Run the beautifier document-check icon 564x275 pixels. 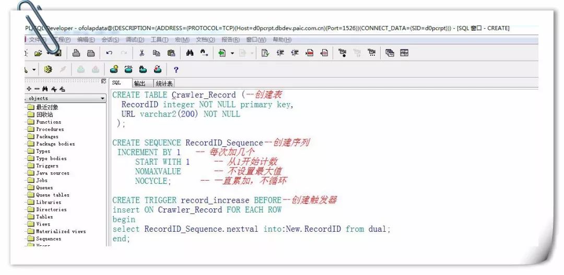point(265,54)
